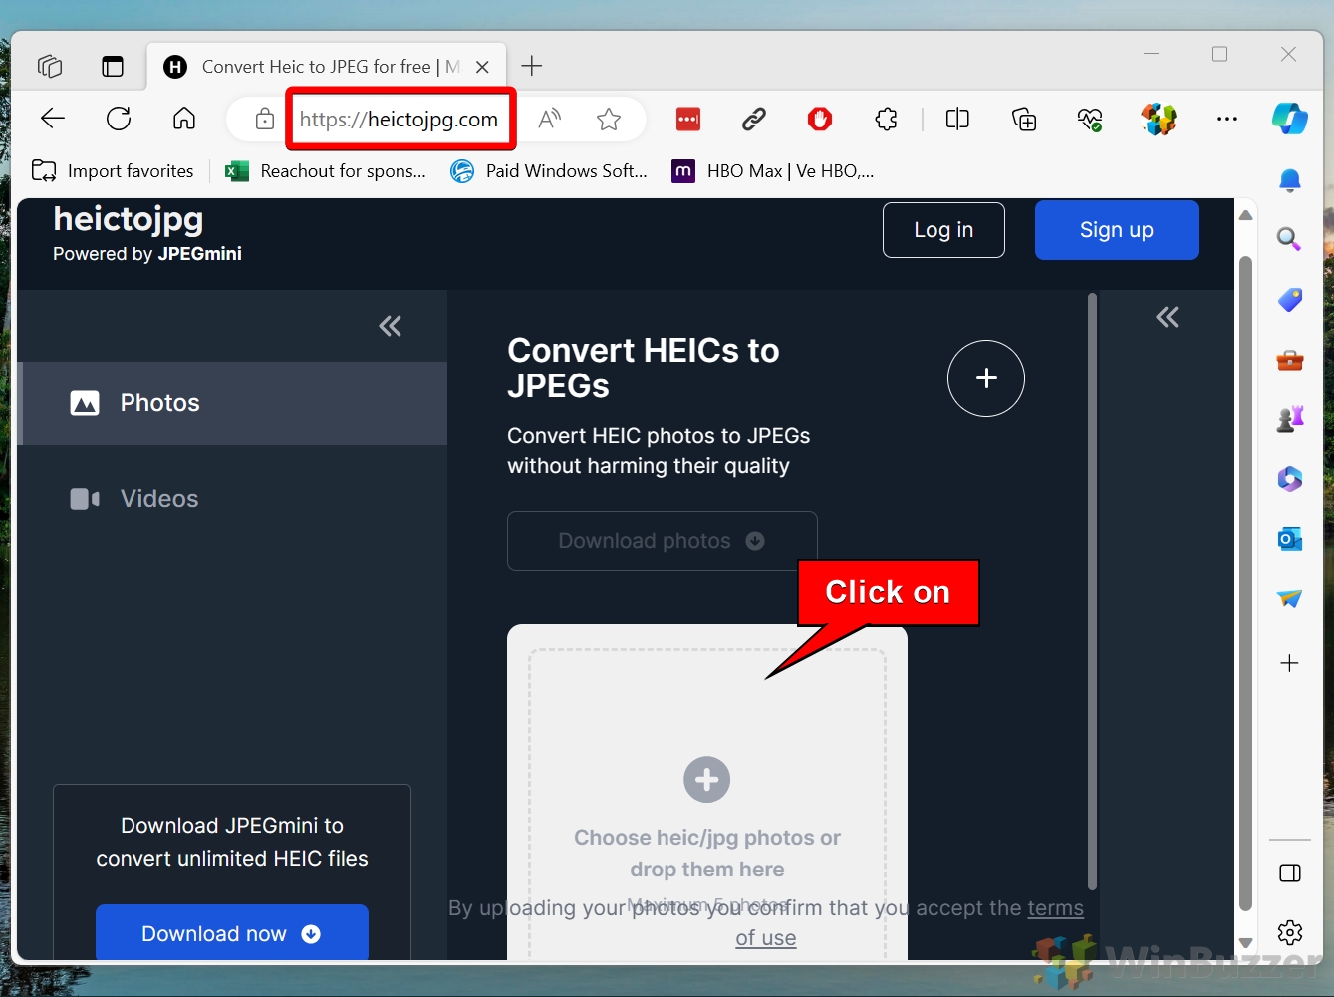Open the red ad blocker extension
The image size is (1334, 997).
820,120
